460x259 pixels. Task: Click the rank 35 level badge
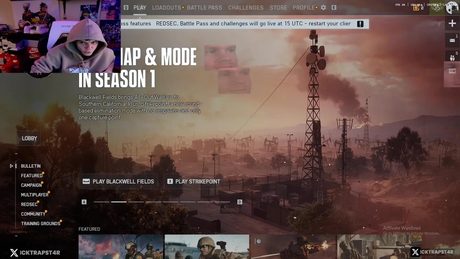click(437, 8)
